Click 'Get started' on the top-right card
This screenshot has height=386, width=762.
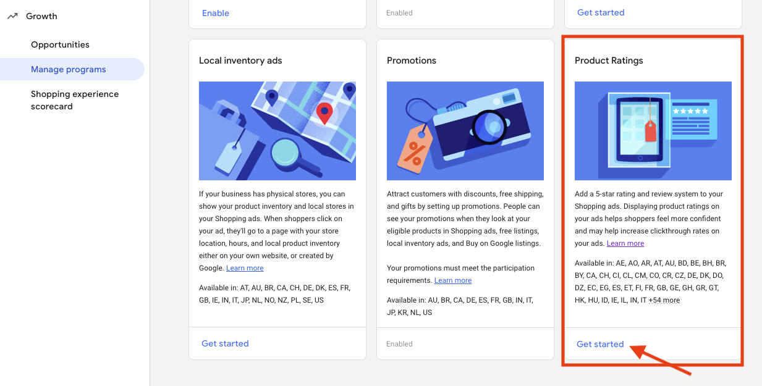coord(600,12)
